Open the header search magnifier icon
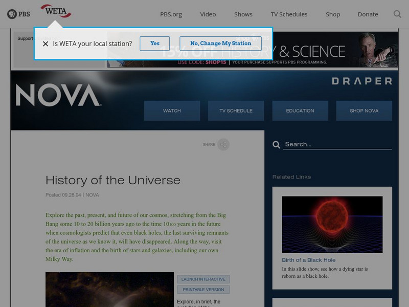Viewport: 409px width, 307px height. [x=397, y=14]
